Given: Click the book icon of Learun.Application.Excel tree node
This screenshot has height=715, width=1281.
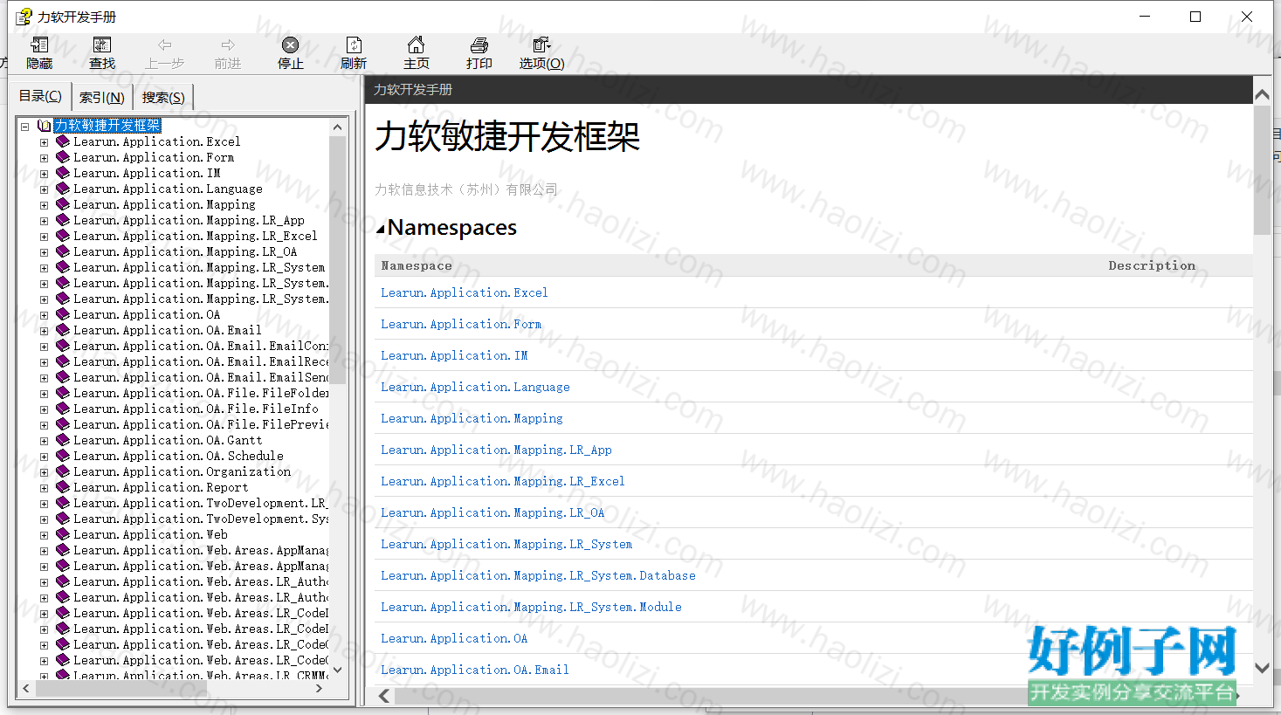Looking at the screenshot, I should coord(62,141).
